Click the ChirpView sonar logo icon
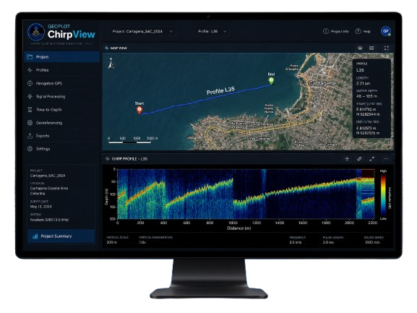Viewport: 417px width, 313px height. tap(36, 32)
